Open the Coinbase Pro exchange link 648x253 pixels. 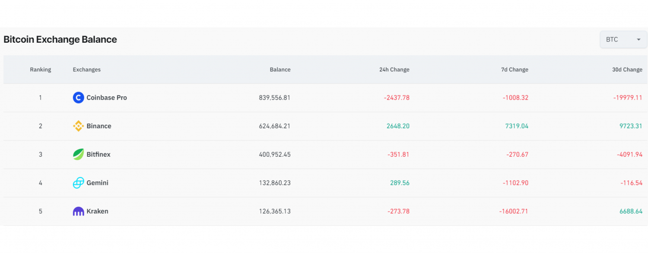click(107, 98)
